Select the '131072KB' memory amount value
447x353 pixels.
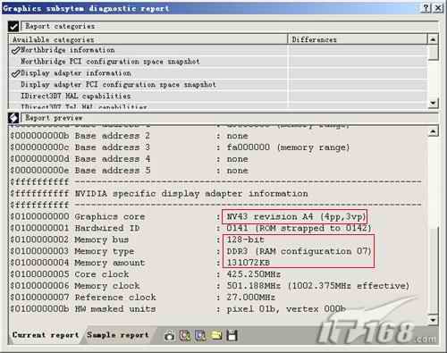click(249, 263)
